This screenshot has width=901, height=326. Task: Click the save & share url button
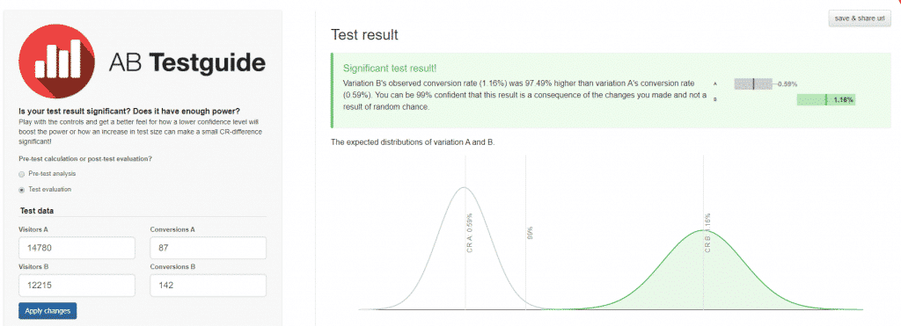(859, 18)
